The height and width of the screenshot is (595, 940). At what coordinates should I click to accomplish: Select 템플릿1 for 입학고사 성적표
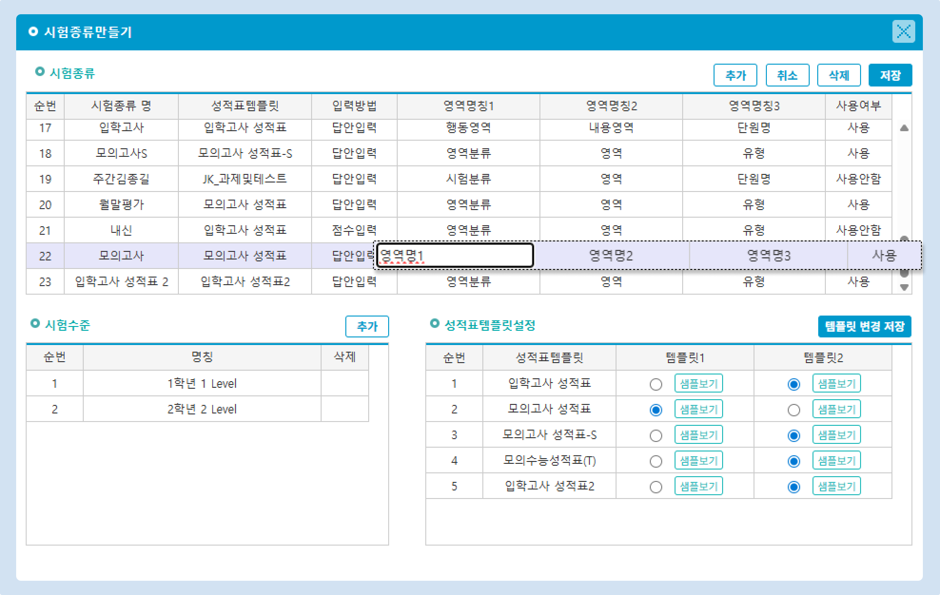(656, 384)
